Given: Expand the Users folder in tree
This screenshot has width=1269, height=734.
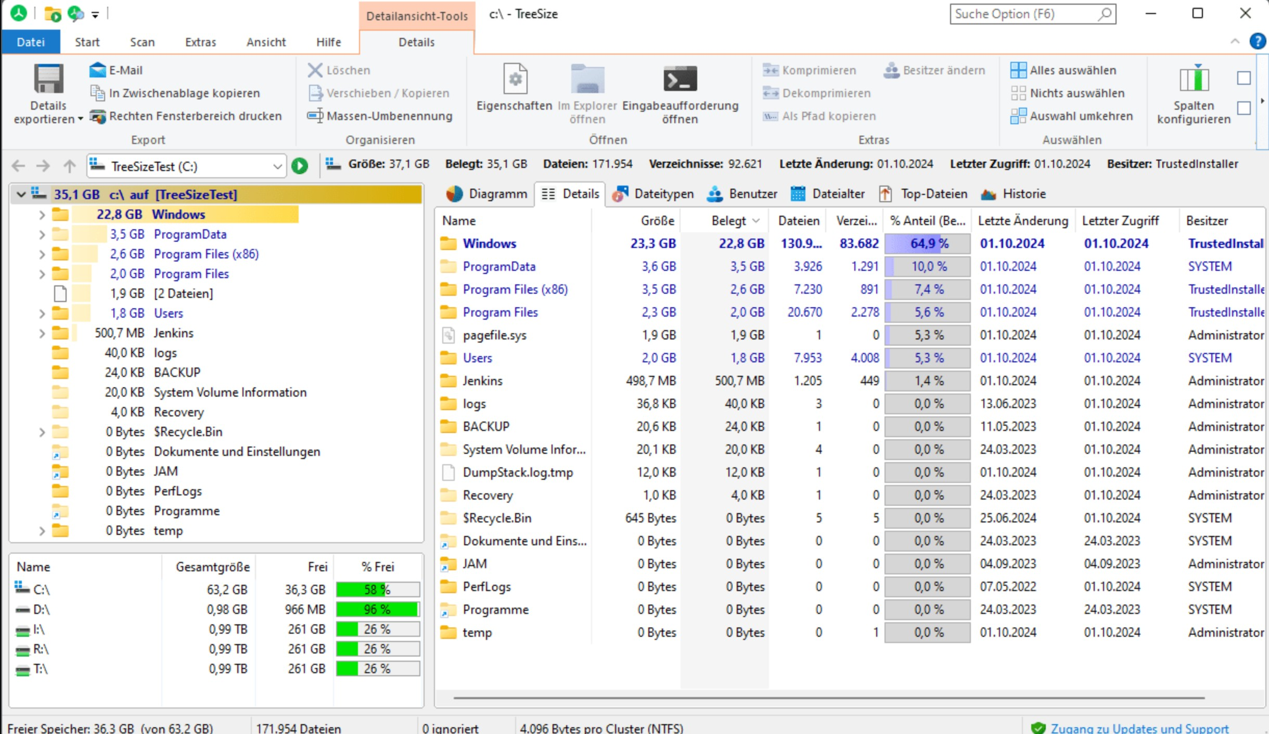Looking at the screenshot, I should (42, 313).
